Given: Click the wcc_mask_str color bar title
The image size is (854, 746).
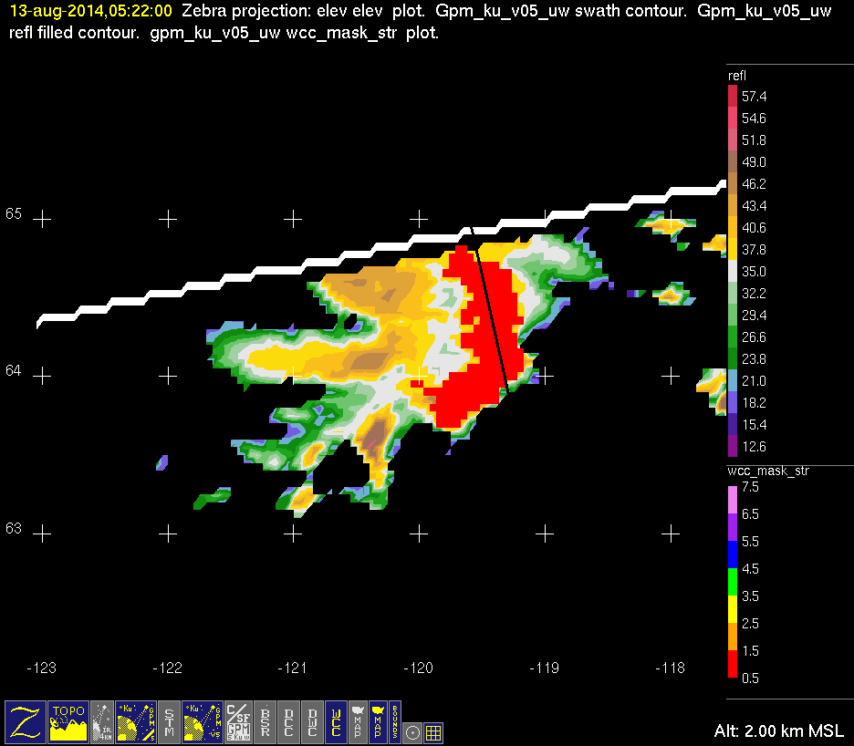Looking at the screenshot, I should pyautogui.click(x=768, y=471).
